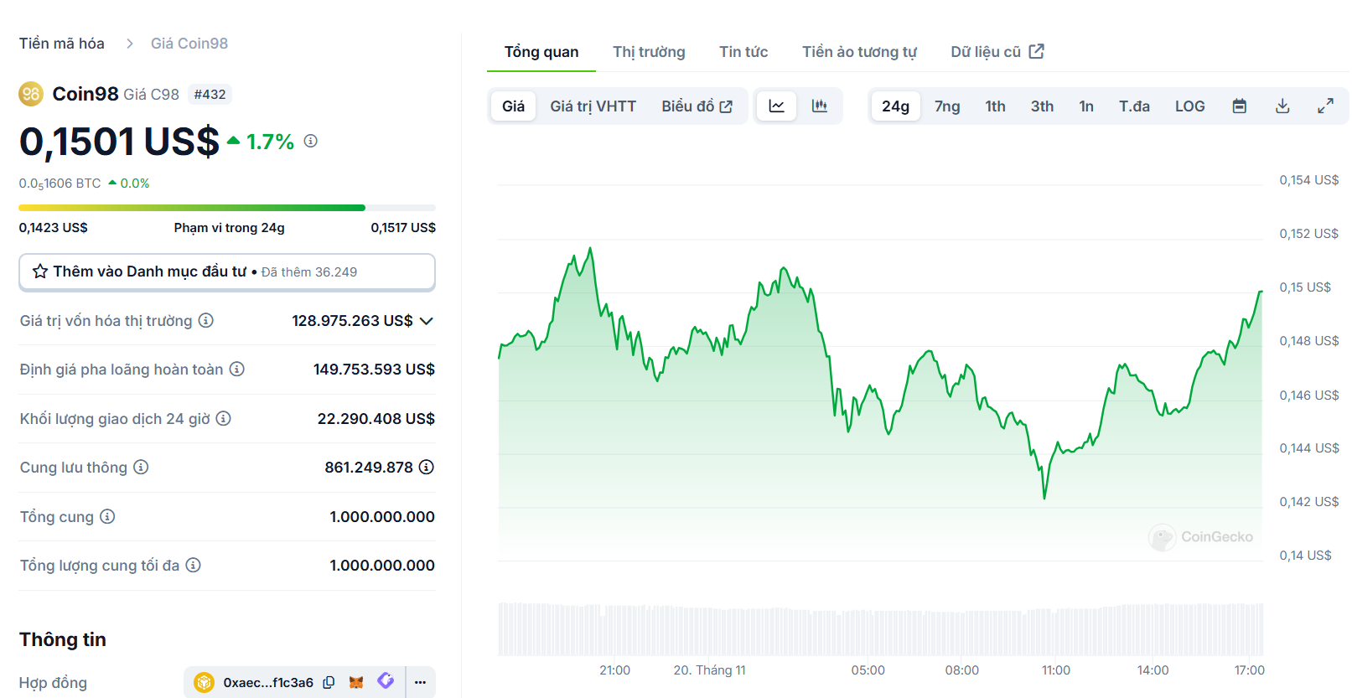This screenshot has height=698, width=1352.
Task: Click 149.753.593 US$ value
Action: pos(374,370)
